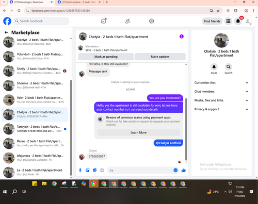Image resolution: width=258 pixels, height=204 pixels.
Task: Expand Customize chat section
Action: coord(221,82)
